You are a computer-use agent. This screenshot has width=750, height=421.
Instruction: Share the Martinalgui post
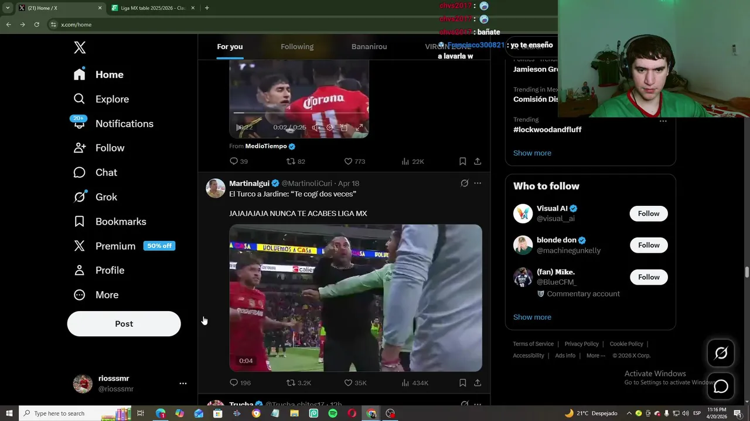(x=478, y=383)
